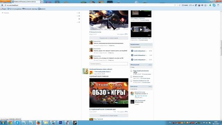Open Starbound Комиксы group name on post
Image resolution: width=222 pixels, height=125 pixels.
pos(101,69)
